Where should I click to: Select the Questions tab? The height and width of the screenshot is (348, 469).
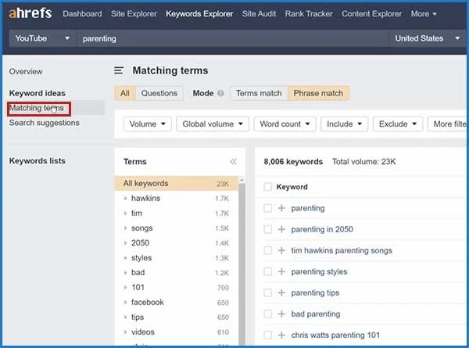pos(159,93)
